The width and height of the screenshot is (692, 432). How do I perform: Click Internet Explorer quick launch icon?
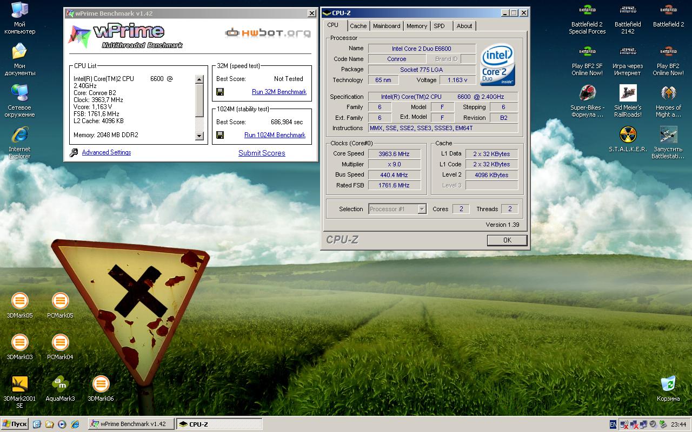point(75,424)
